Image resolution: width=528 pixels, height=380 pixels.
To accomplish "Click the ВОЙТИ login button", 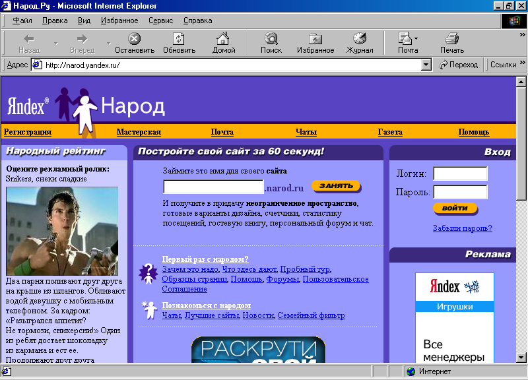I will pos(455,208).
